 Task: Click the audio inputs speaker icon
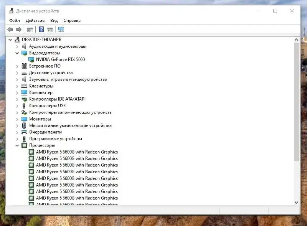pos(24,46)
